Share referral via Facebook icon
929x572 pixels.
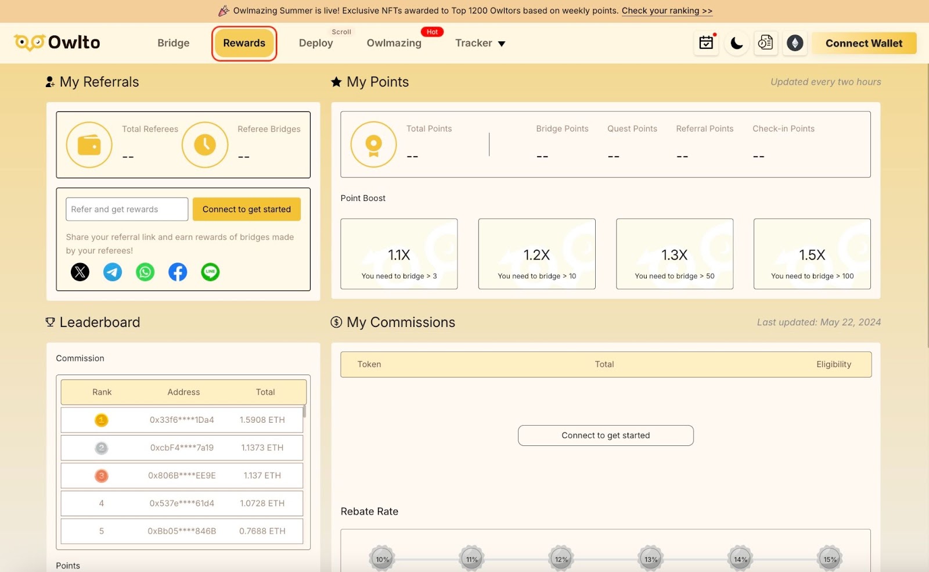pyautogui.click(x=178, y=272)
